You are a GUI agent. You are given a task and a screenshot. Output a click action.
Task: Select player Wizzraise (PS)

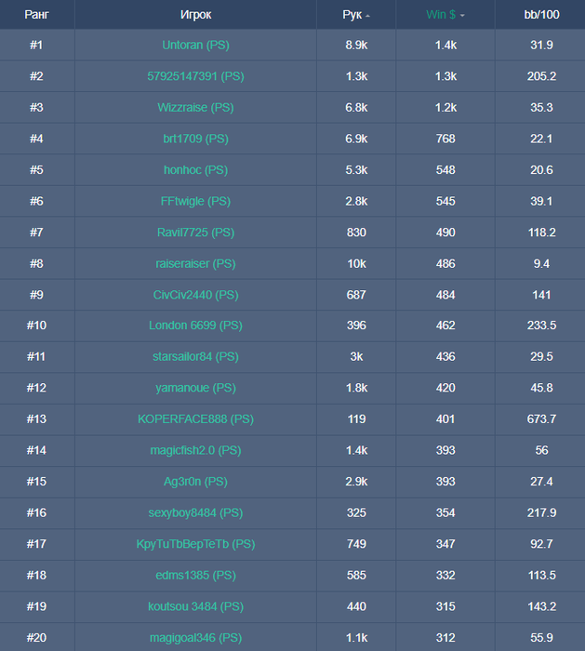click(195, 108)
